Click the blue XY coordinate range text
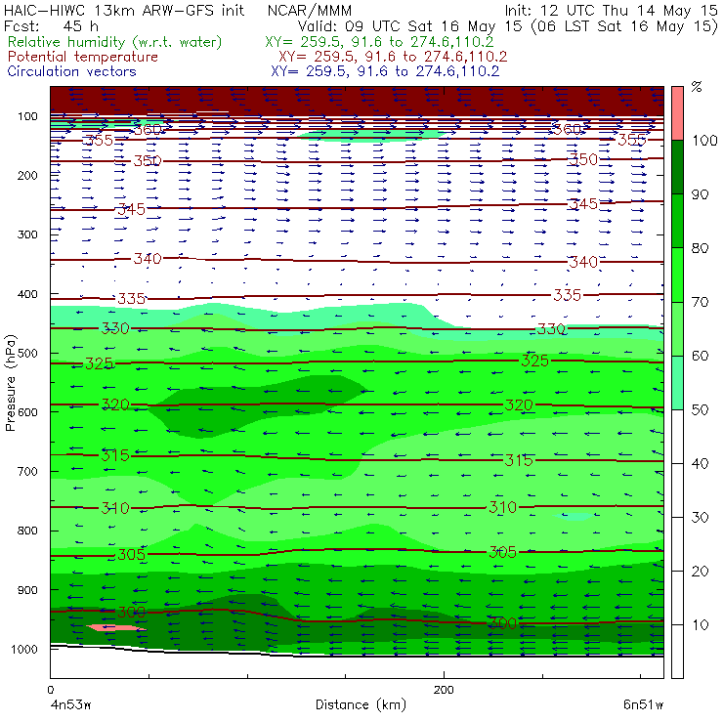Screen dimensions: 723x723 385,71
